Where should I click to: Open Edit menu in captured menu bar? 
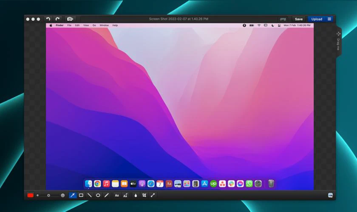[x=77, y=25]
